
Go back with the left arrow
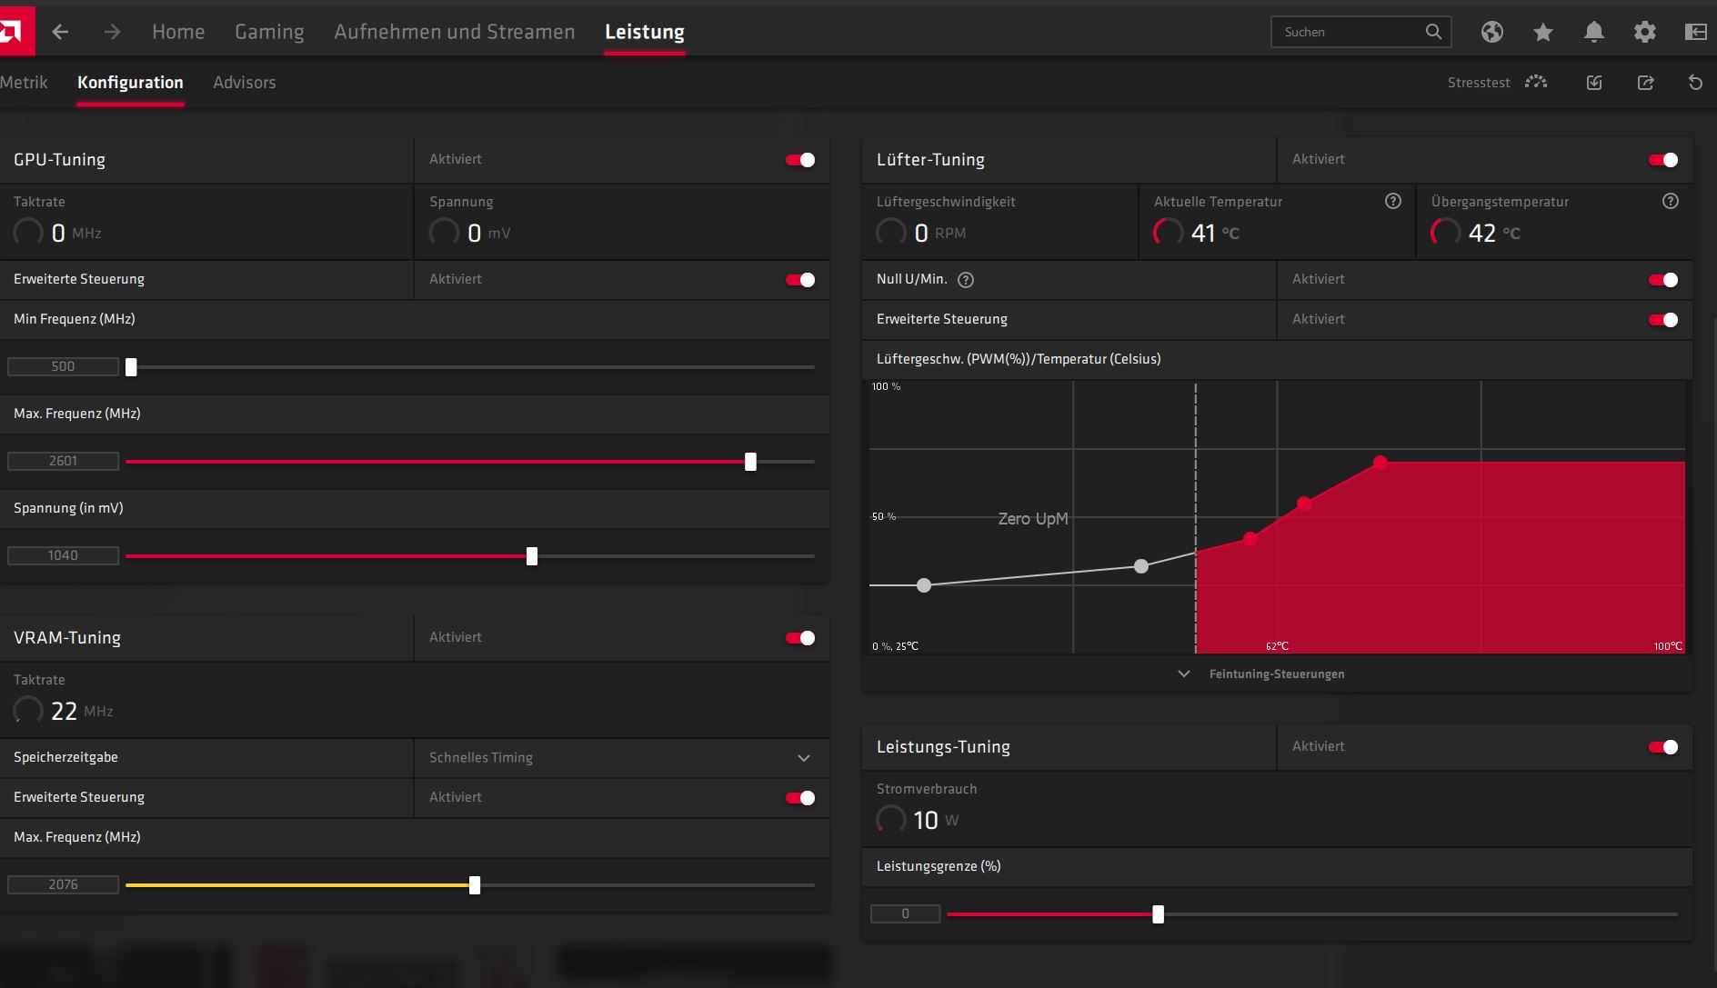click(x=60, y=32)
